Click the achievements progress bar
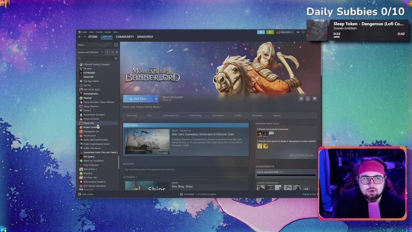Screen dimensions: 412x232 286,176
